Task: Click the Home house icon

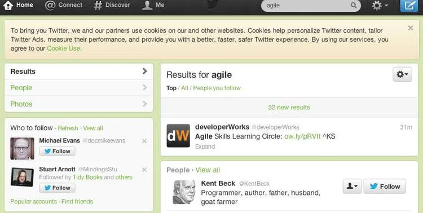Action: [x=8, y=5]
